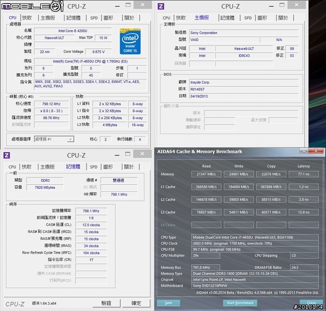Click BIOS date 04/19/2013
326x311 pixels.
pos(244,96)
